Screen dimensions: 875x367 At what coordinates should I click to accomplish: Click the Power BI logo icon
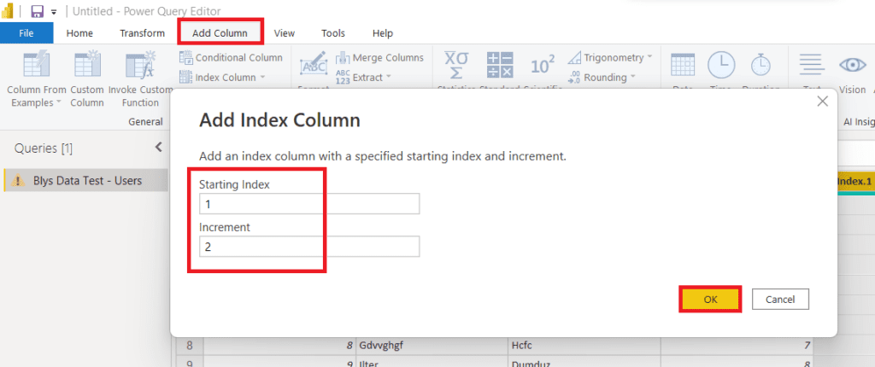tap(7, 11)
